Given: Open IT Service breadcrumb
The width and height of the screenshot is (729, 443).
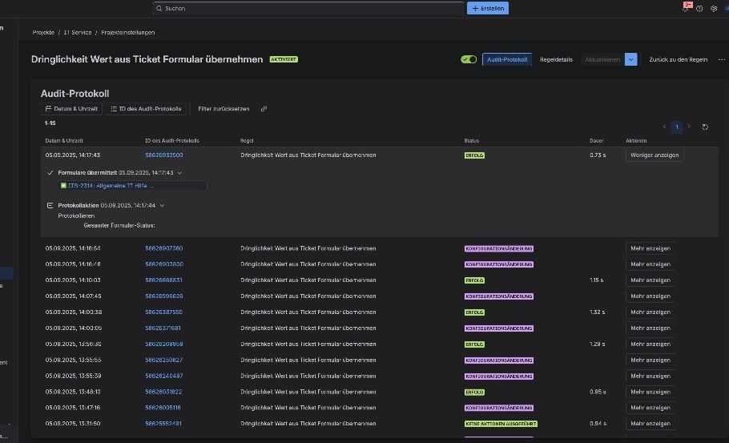Looking at the screenshot, I should tap(78, 33).
